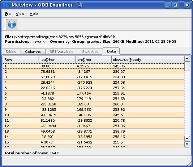
Task: Click lat cell -18.901
Action: (57, 137)
